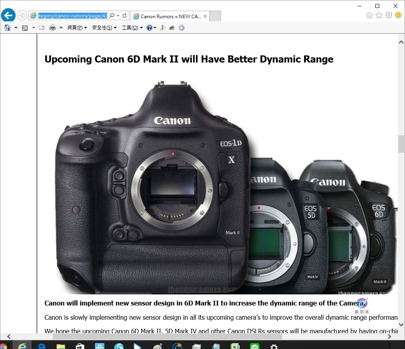Screen dimensions: 405x349
Task: Open a new tab with the blank tab button
Action: (215, 16)
